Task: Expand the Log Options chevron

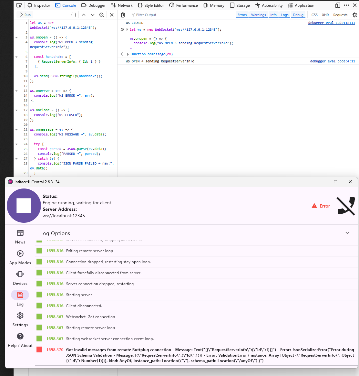Action: 347,233
